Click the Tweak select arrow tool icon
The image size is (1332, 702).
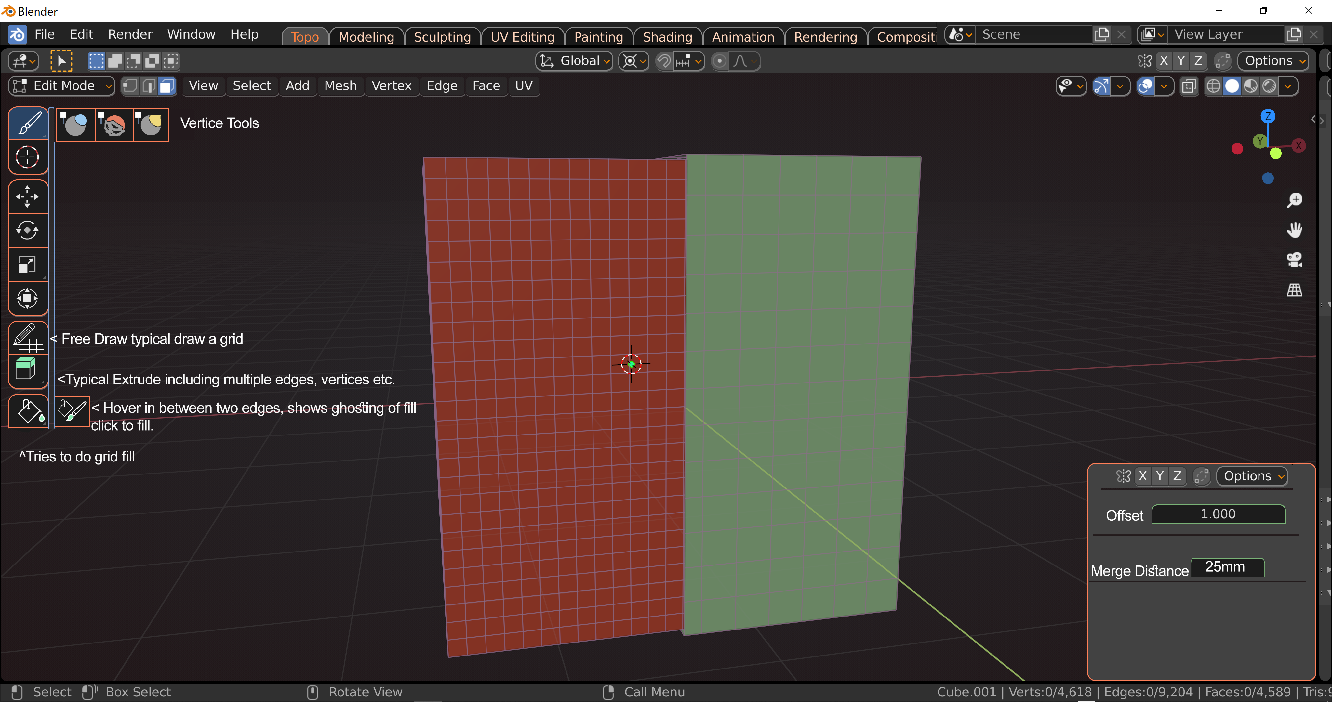(61, 61)
